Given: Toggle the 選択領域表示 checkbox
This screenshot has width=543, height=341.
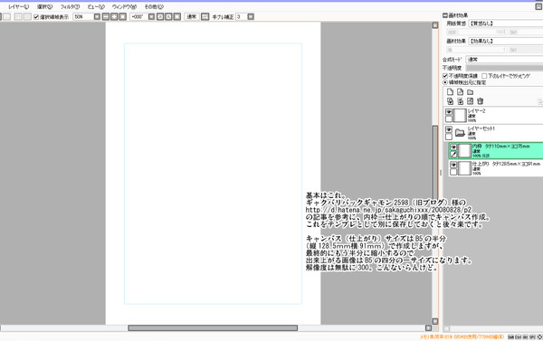Looking at the screenshot, I should click(36, 16).
